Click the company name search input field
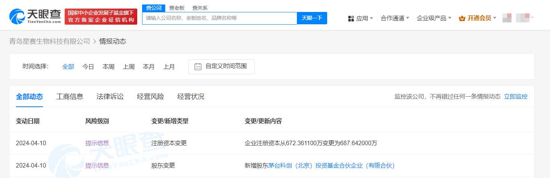The image size is (550, 178). point(219,18)
